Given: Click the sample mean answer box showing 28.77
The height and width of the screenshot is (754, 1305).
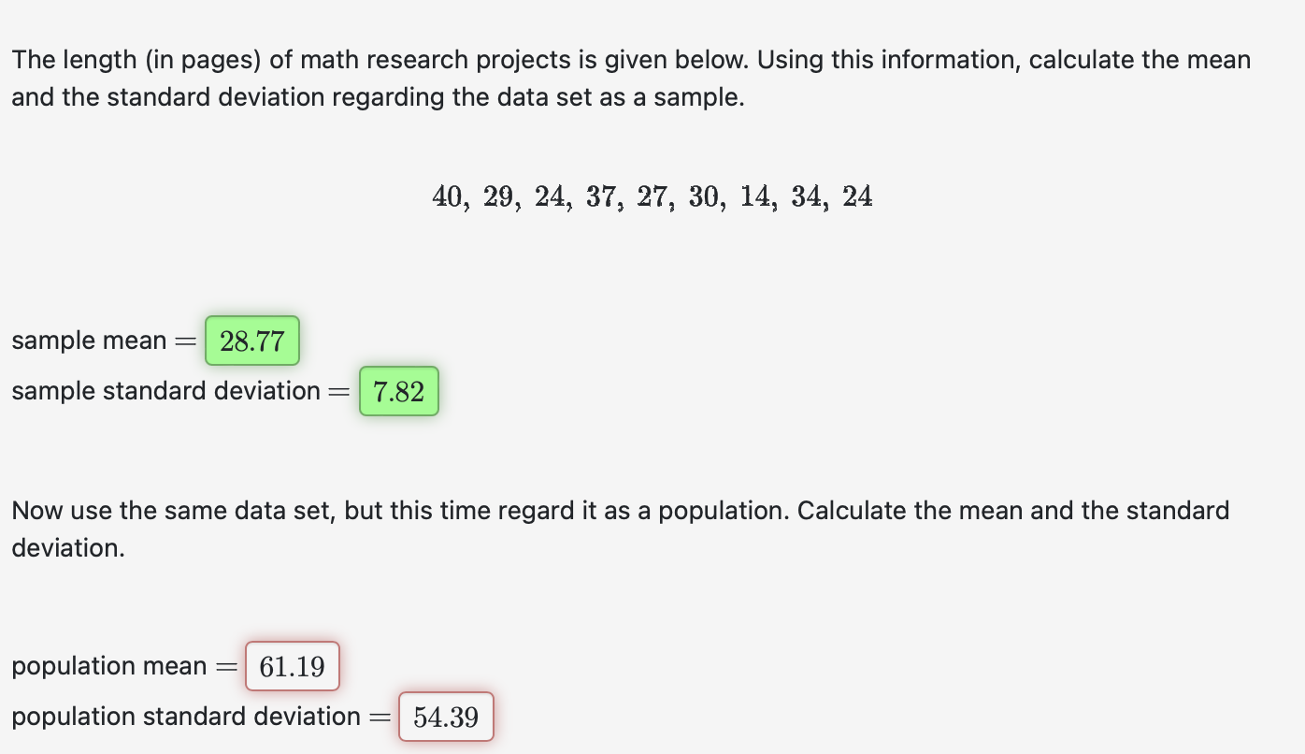Looking at the screenshot, I should point(251,341).
